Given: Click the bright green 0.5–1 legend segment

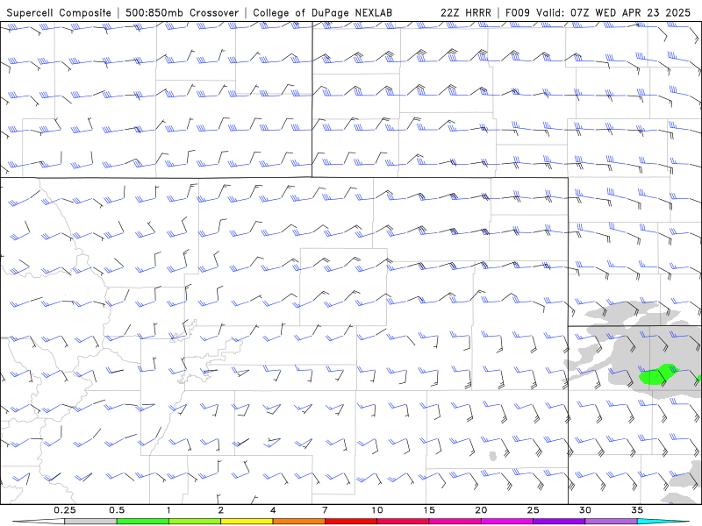Looking at the screenshot, I should 142,522.
